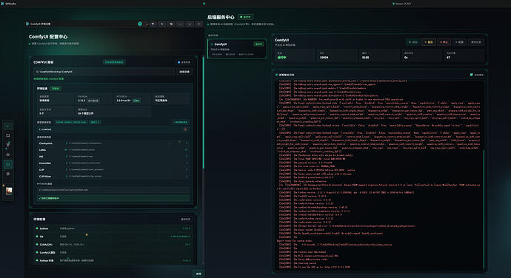
Task: Open the avatar thumbnail in left sidebar
Action: pos(9,191)
